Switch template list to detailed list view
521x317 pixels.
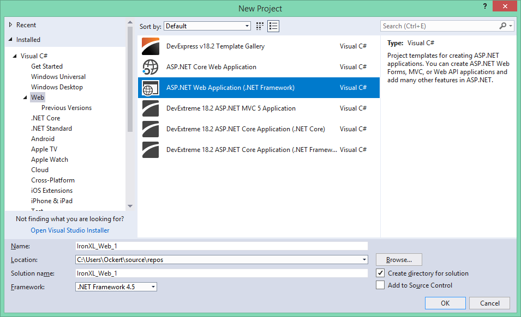coord(273,26)
